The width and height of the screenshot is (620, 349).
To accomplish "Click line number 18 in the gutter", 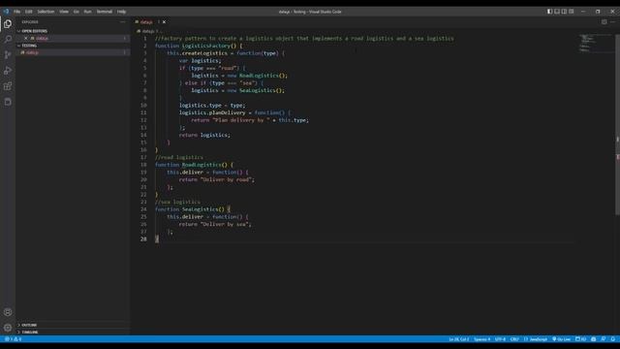I will click(143, 165).
